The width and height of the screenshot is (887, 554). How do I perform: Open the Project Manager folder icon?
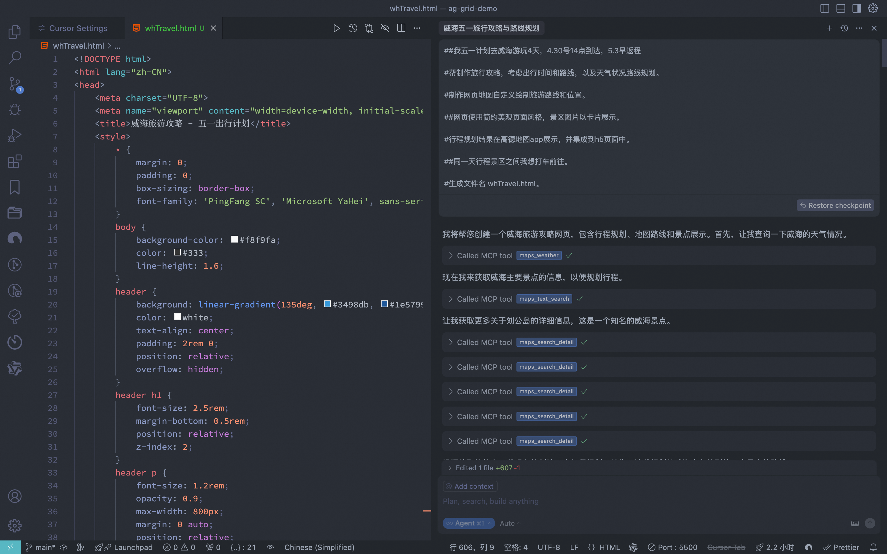tap(15, 213)
